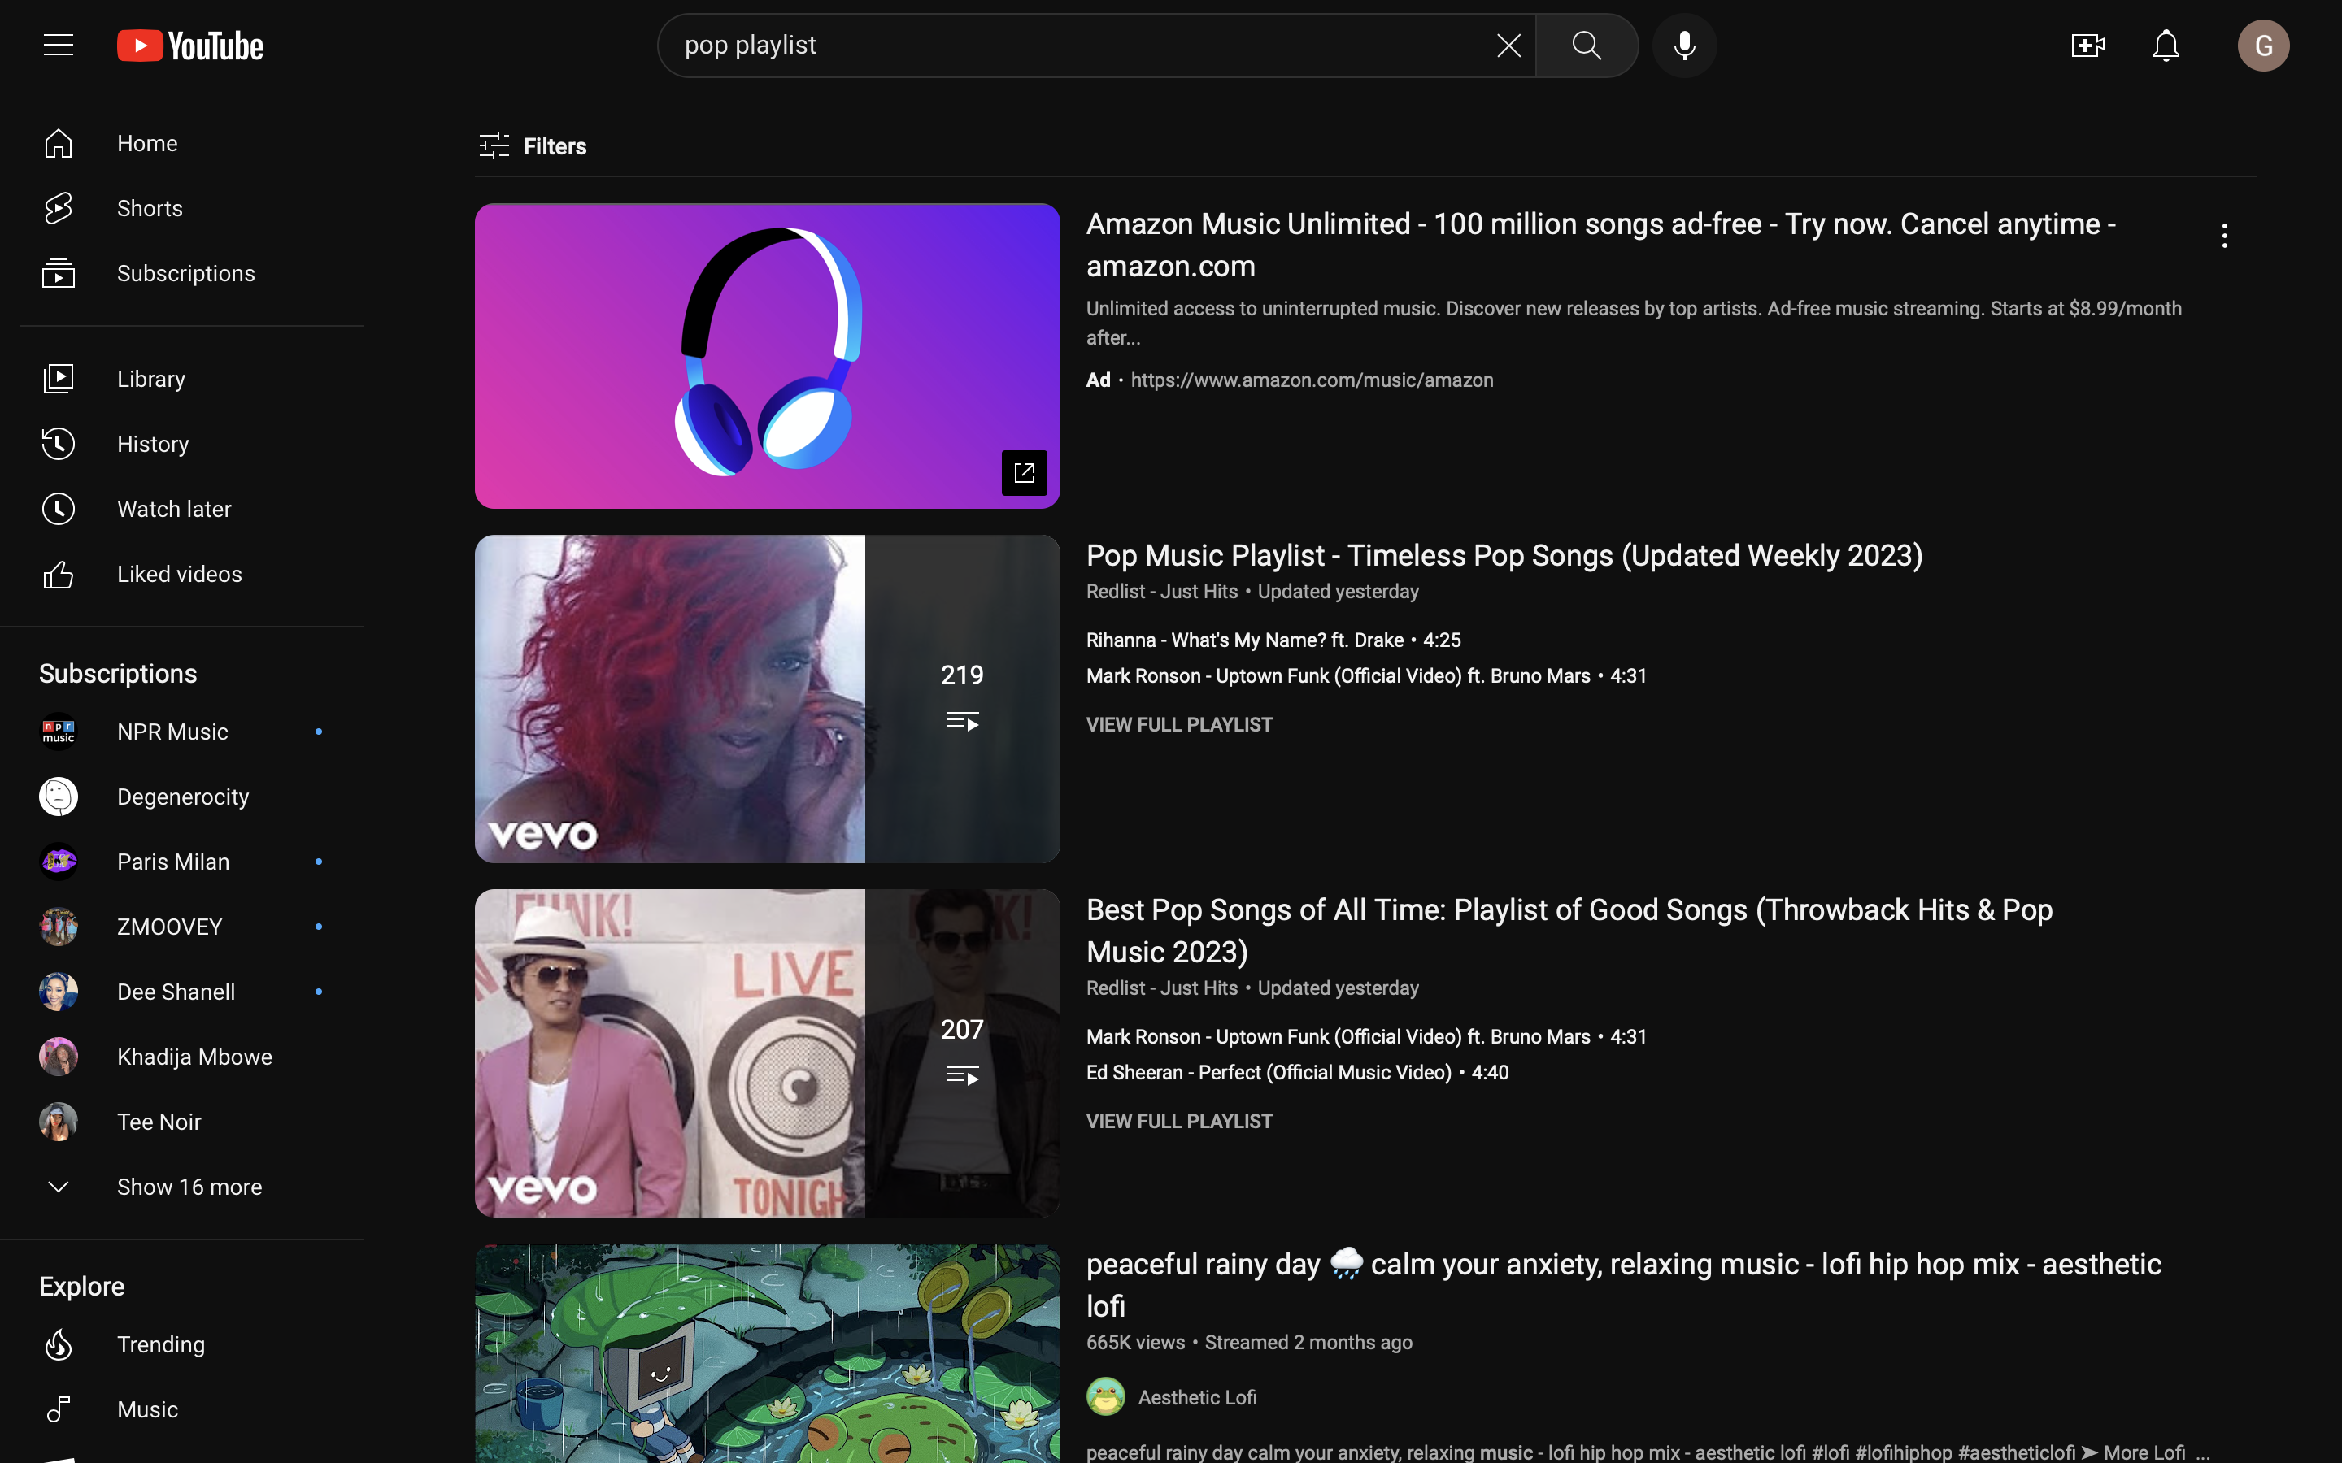Click the magnifier search button
The height and width of the screenshot is (1463, 2342).
click(x=1587, y=46)
